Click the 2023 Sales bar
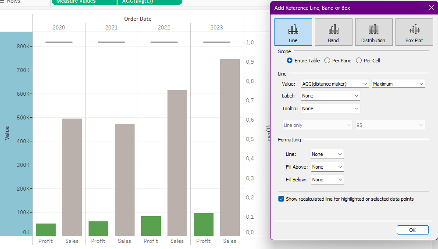Screen dimensions: 438x249 pyautogui.click(x=230, y=147)
